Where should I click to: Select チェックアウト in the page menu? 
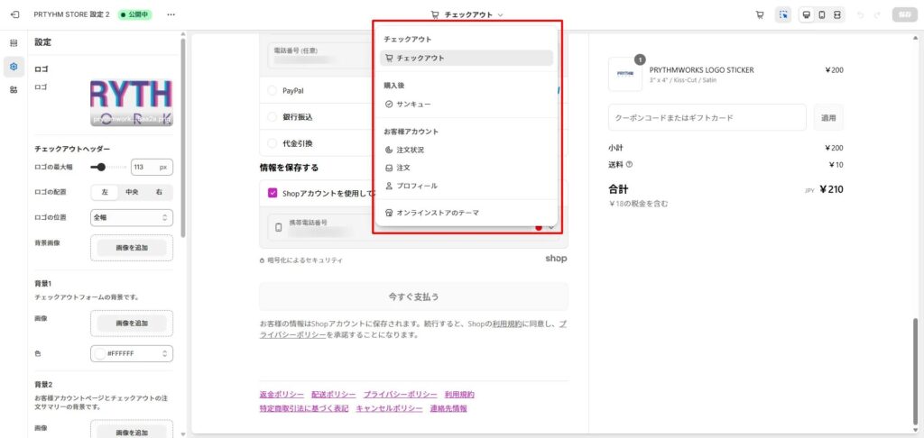(467, 58)
